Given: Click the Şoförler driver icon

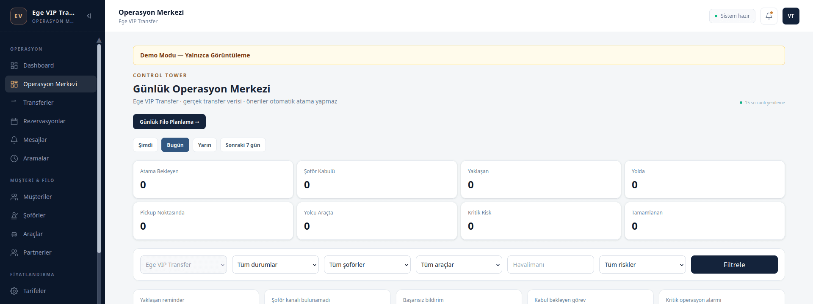Looking at the screenshot, I should pos(14,215).
